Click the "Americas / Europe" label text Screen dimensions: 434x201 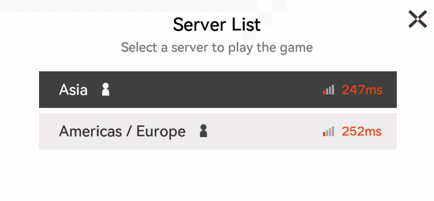(x=122, y=132)
